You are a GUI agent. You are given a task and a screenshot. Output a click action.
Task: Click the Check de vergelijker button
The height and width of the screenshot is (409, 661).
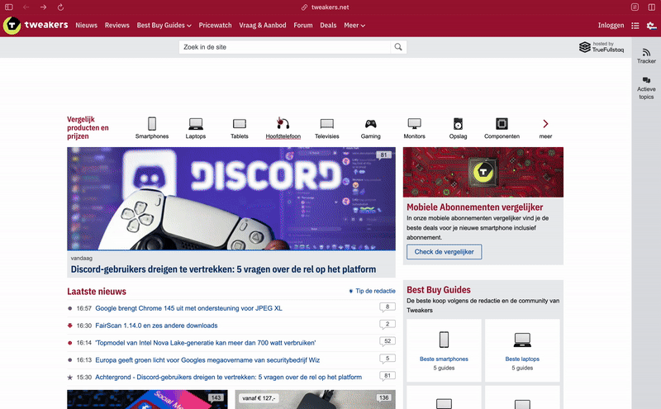(x=445, y=251)
